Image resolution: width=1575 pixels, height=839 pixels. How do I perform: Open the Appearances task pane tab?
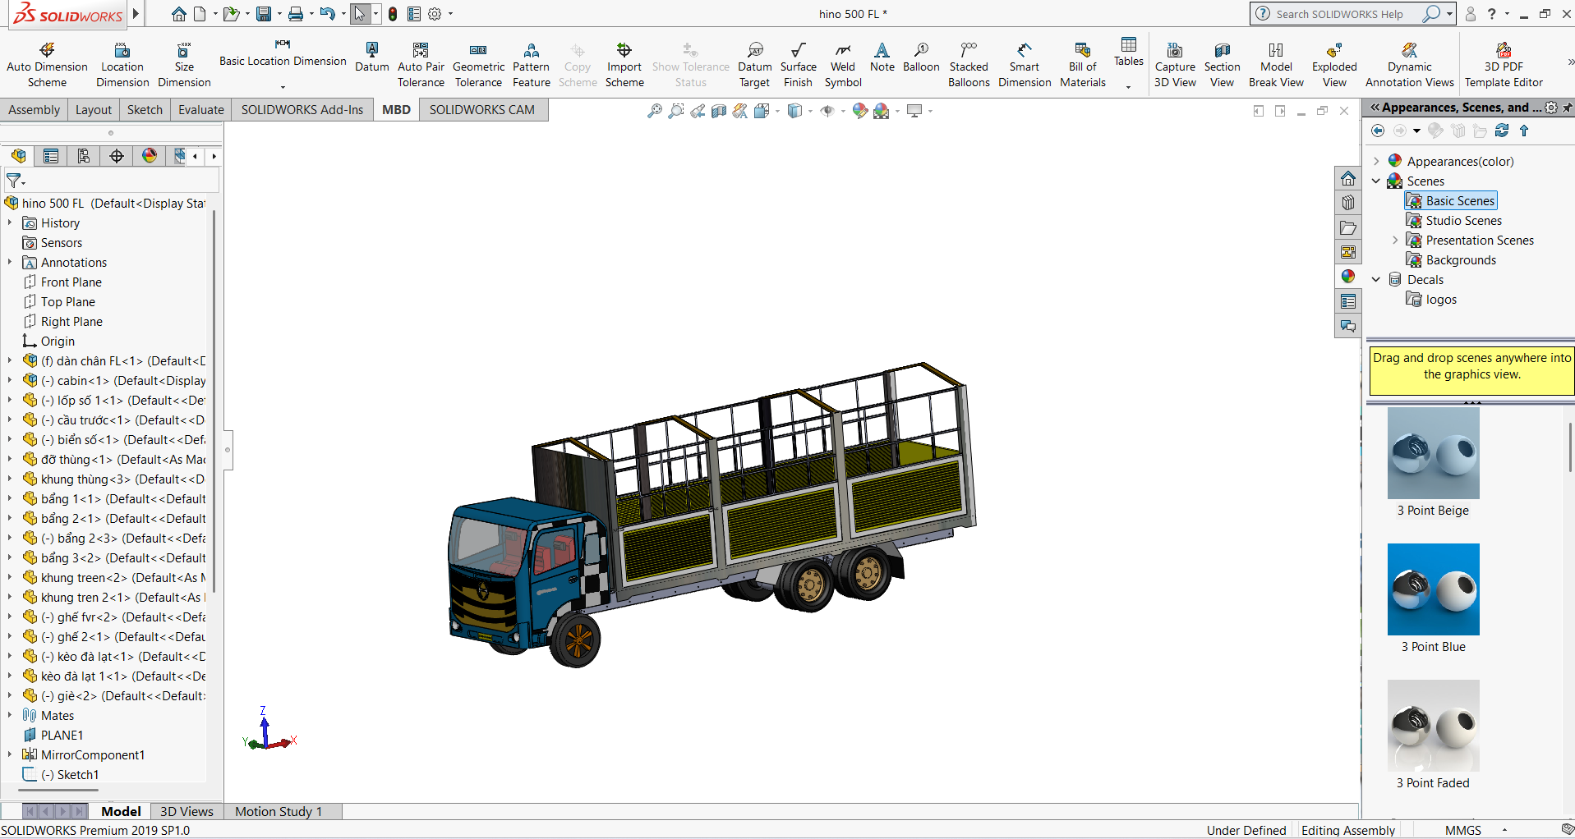[x=1348, y=277]
